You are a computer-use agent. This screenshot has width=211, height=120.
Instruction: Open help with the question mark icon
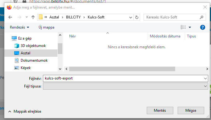tap(203, 27)
